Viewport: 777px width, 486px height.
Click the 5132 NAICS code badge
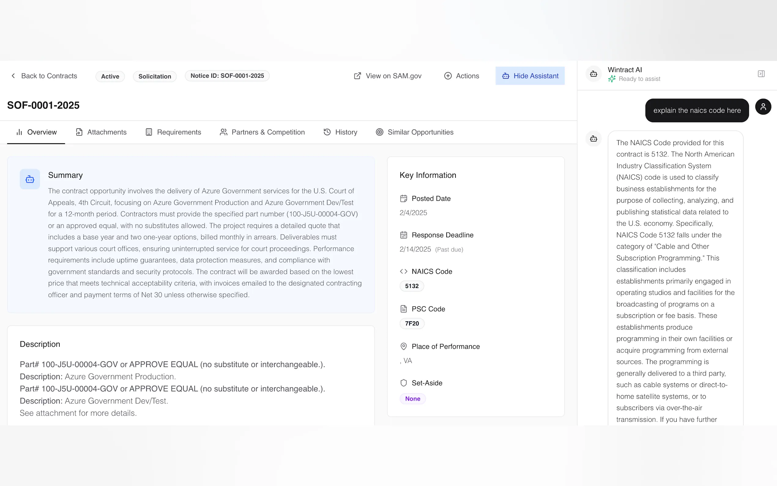411,286
